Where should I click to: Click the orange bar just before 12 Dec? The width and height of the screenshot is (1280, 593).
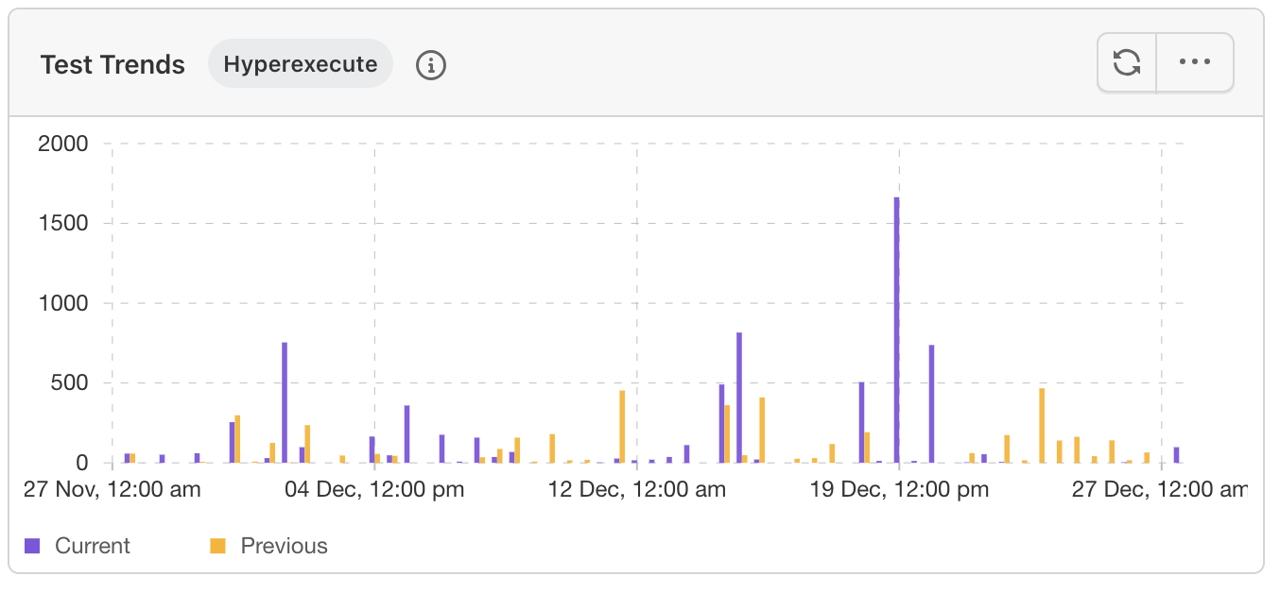click(x=622, y=426)
